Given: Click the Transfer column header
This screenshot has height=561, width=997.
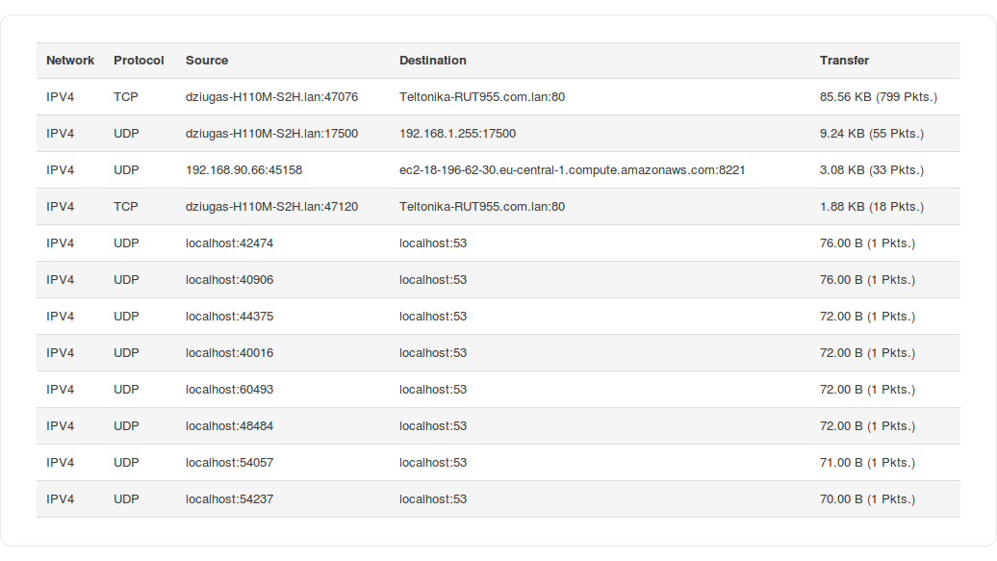Looking at the screenshot, I should tap(844, 61).
